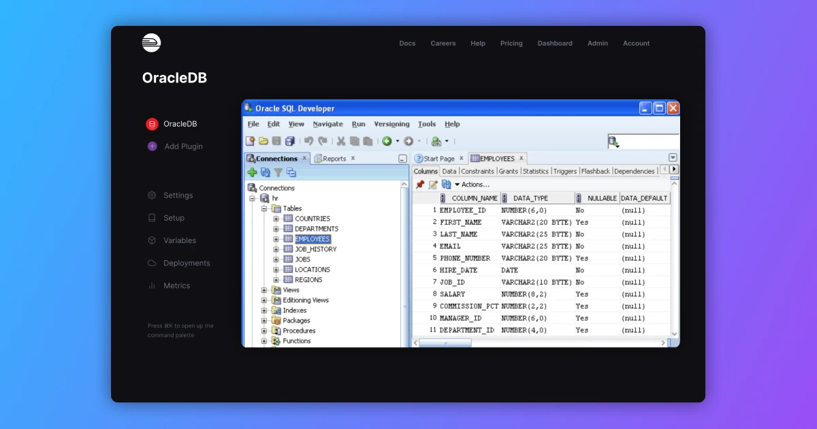Refresh the EMPLOYEES columns view
This screenshot has width=817, height=429.
[x=447, y=185]
